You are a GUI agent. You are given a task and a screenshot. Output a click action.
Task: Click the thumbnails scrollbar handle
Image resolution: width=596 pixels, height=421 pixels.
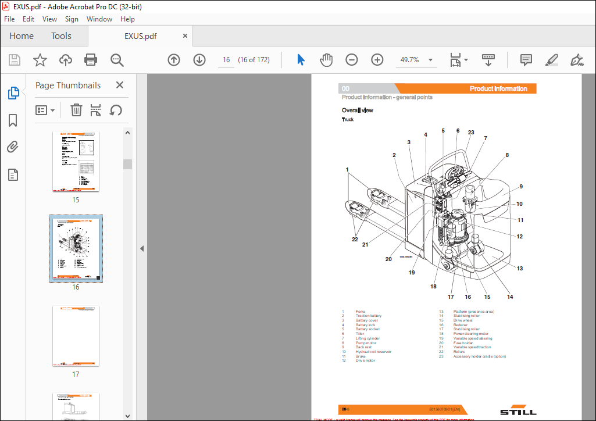128,164
